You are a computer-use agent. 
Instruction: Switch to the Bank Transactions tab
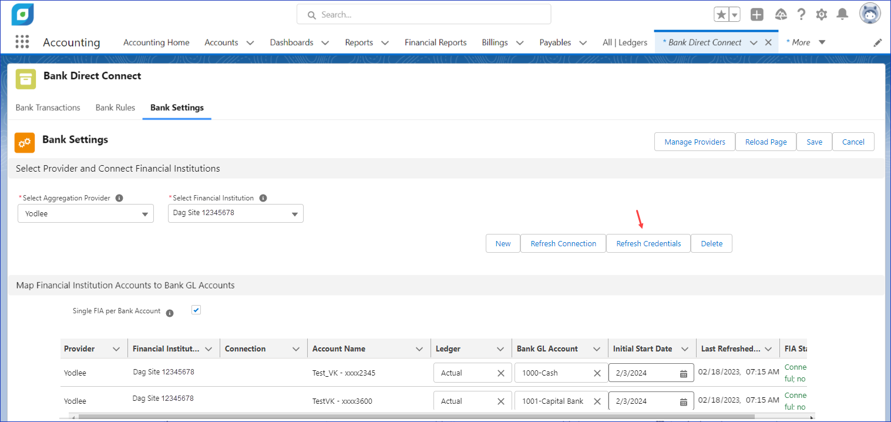pos(48,108)
